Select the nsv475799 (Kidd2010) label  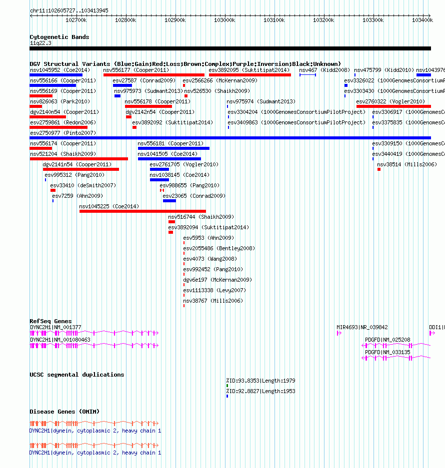[x=383, y=70]
